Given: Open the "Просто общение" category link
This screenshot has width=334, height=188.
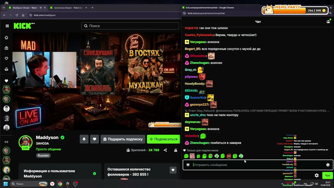Looking at the screenshot, I should 48,149.
